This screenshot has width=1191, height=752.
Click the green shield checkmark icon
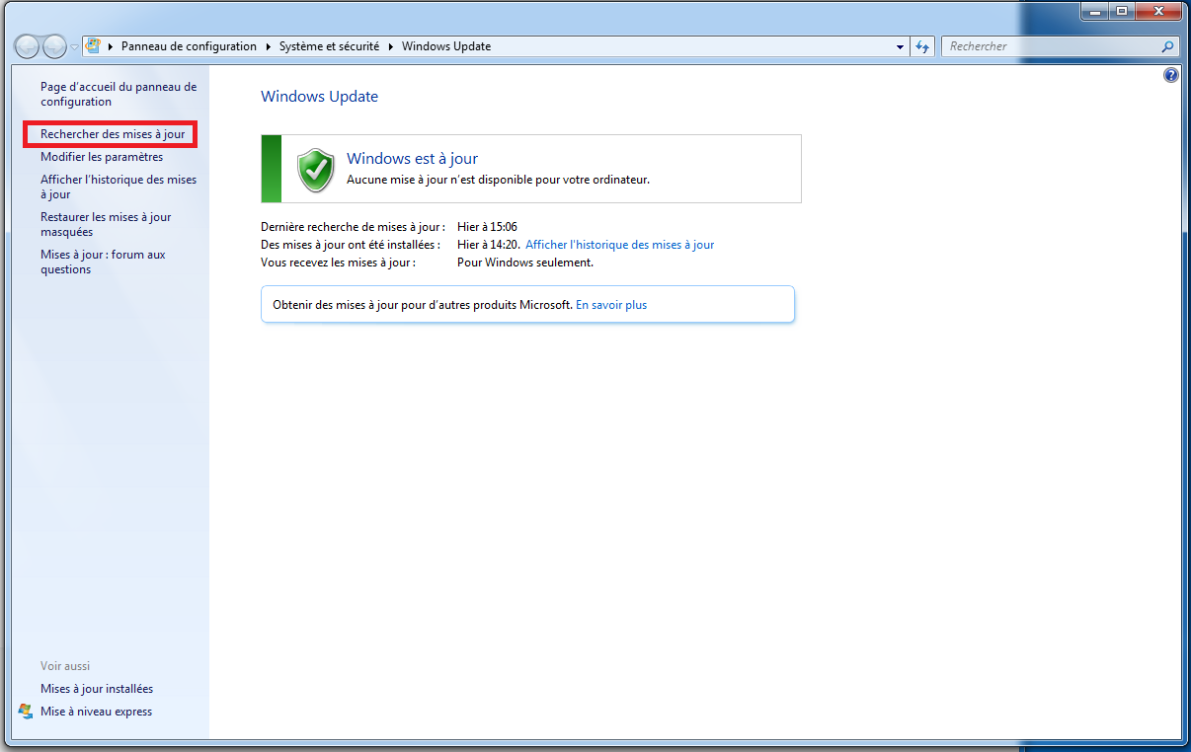point(316,170)
